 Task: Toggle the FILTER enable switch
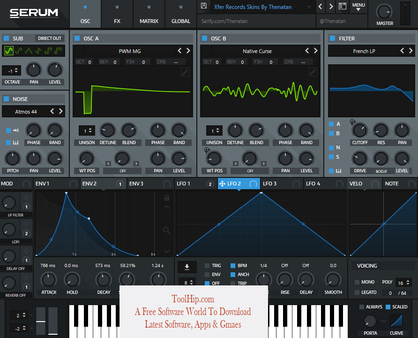(x=332, y=38)
